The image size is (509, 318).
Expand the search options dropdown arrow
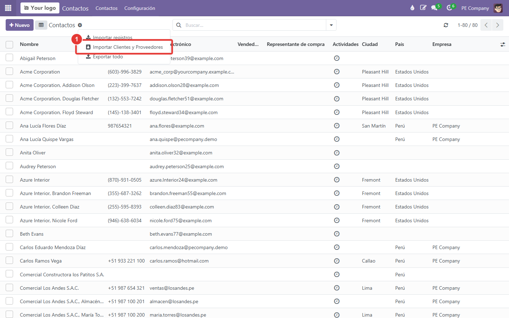[x=331, y=25]
